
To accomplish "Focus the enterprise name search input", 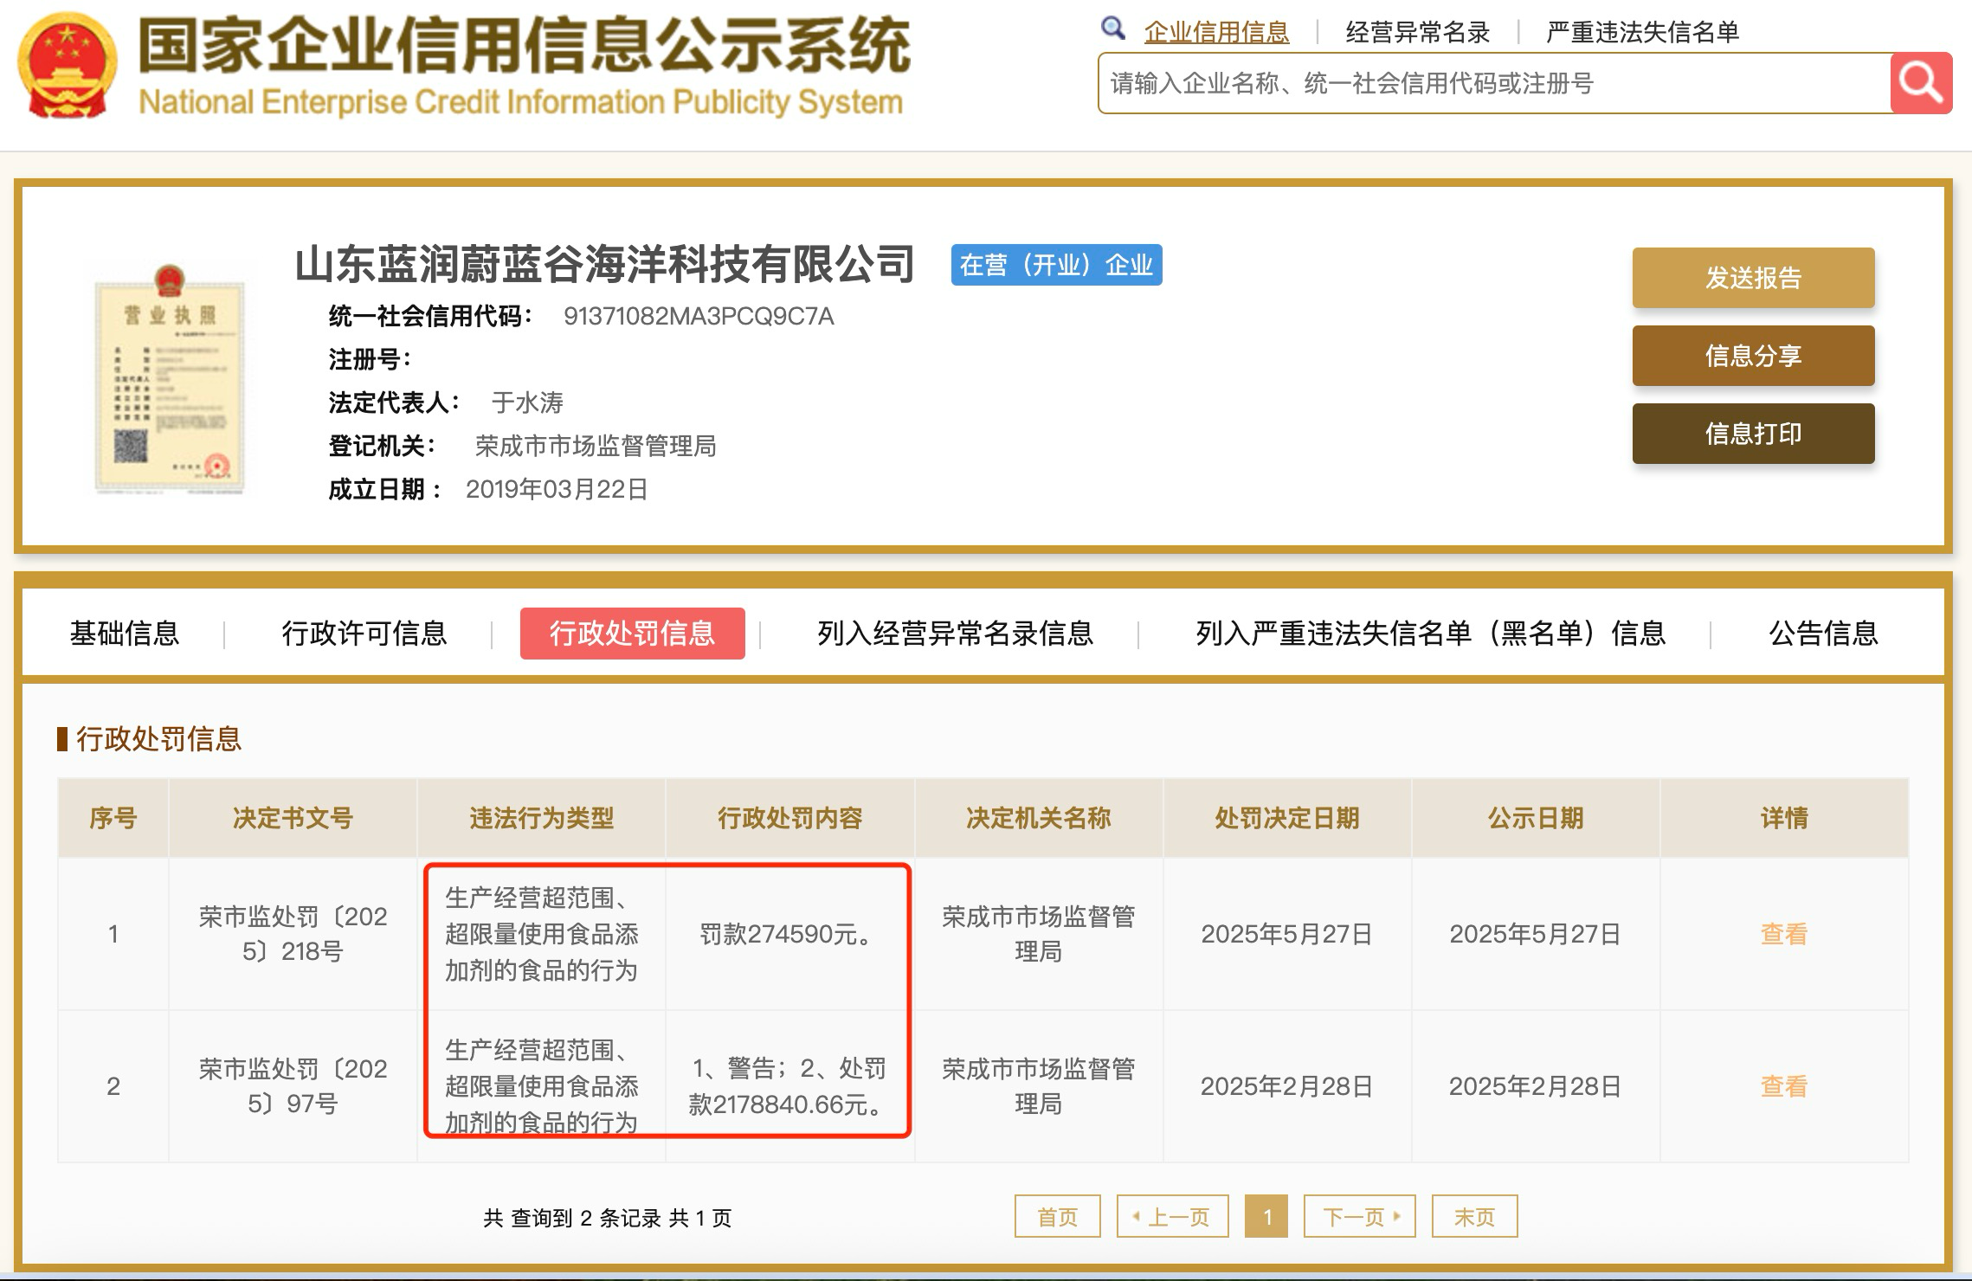I will [1494, 83].
